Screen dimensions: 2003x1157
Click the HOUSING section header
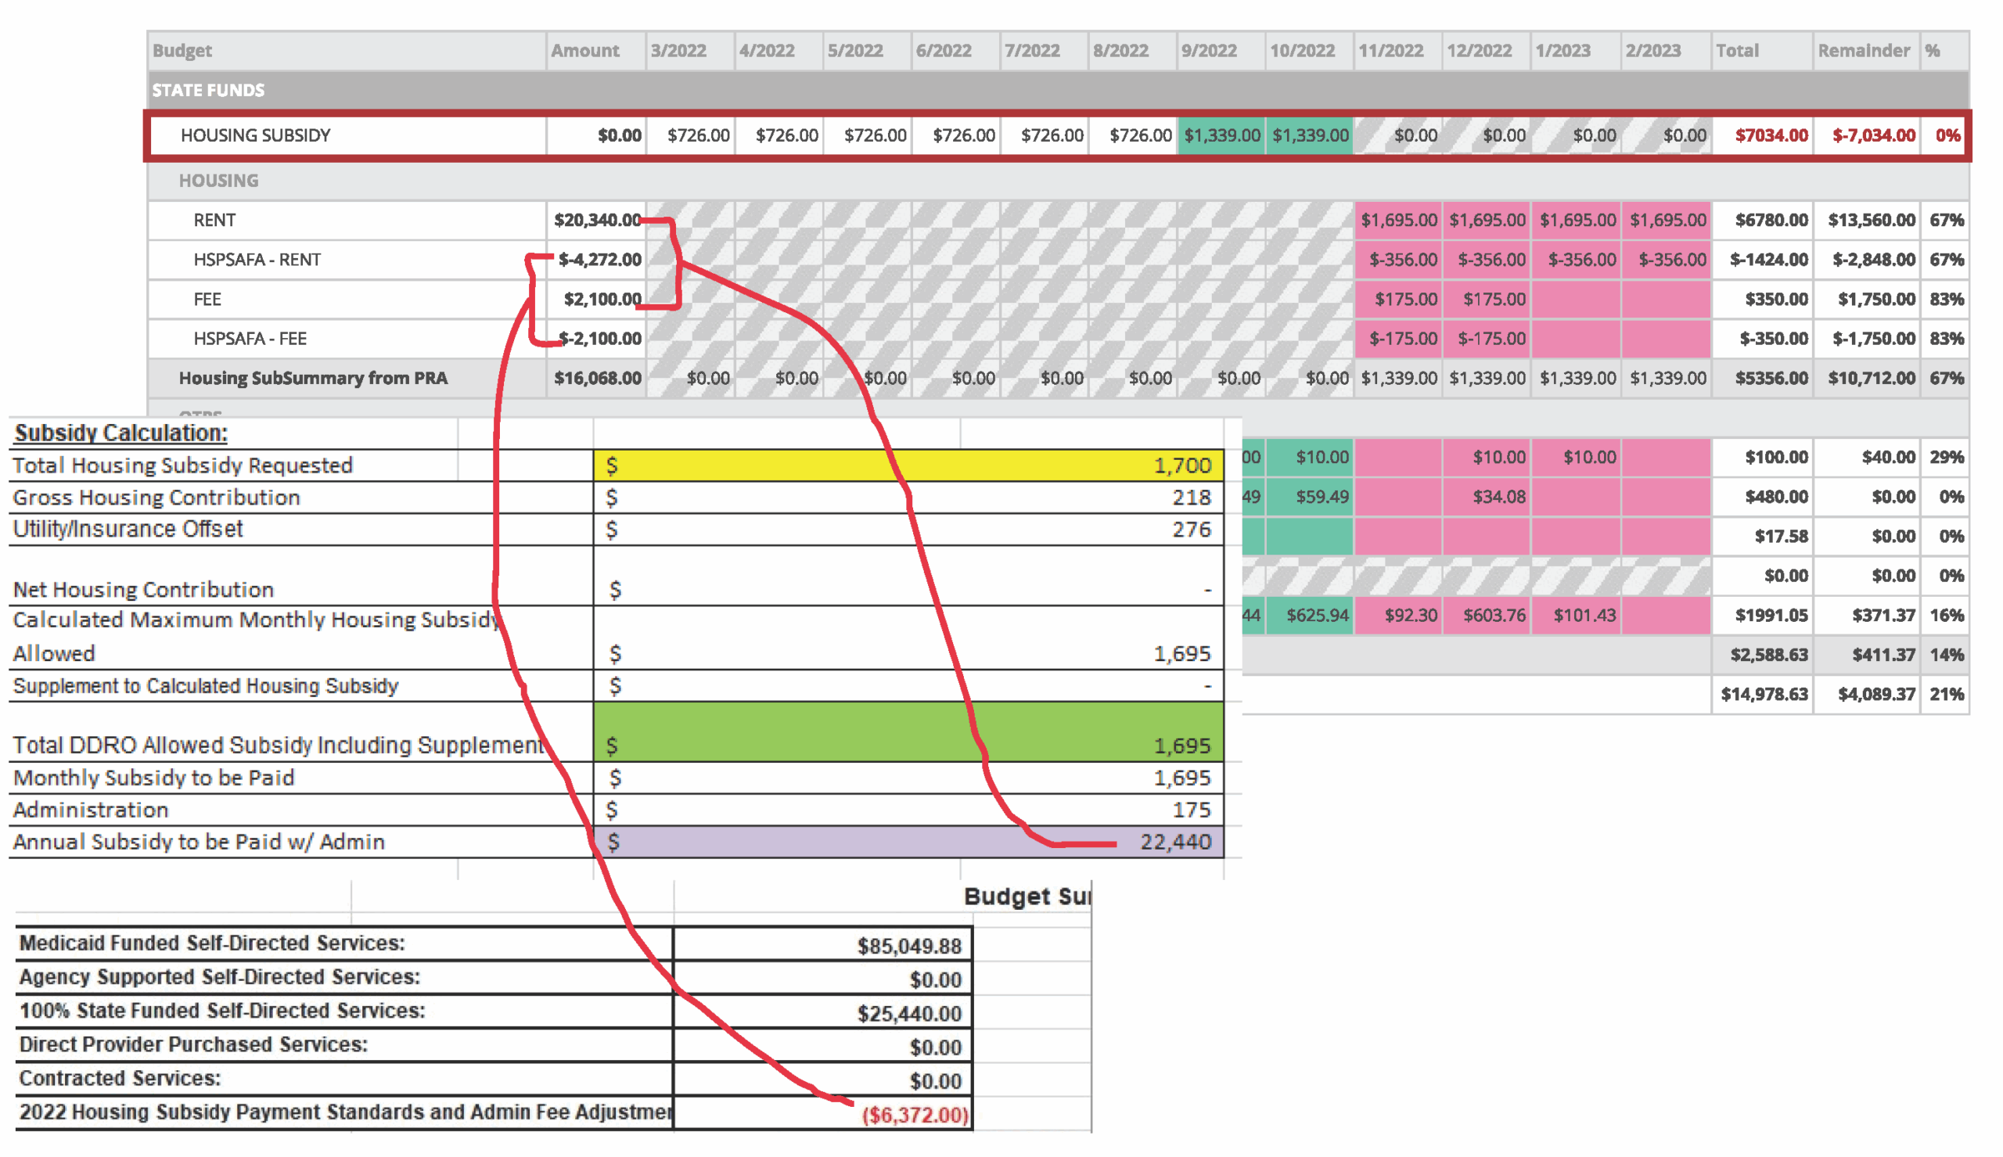pyautogui.click(x=219, y=181)
